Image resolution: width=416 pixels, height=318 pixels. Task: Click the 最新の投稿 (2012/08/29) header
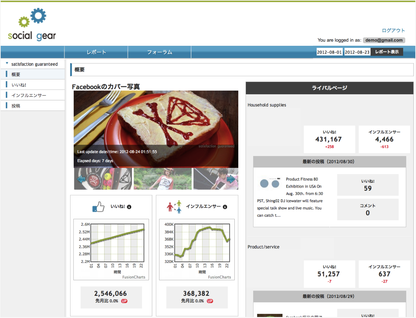point(330,296)
